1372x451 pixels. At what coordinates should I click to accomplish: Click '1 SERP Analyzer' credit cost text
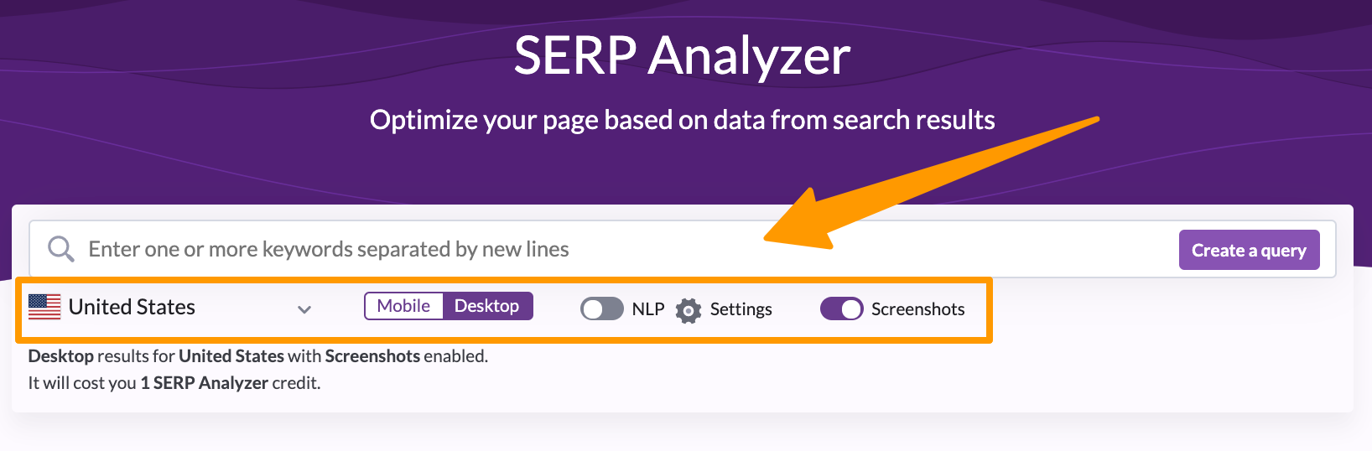(204, 383)
